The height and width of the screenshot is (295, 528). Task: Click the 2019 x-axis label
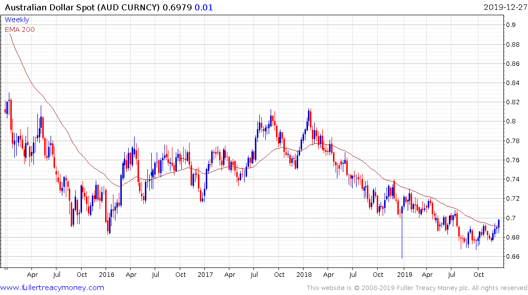pyautogui.click(x=404, y=275)
